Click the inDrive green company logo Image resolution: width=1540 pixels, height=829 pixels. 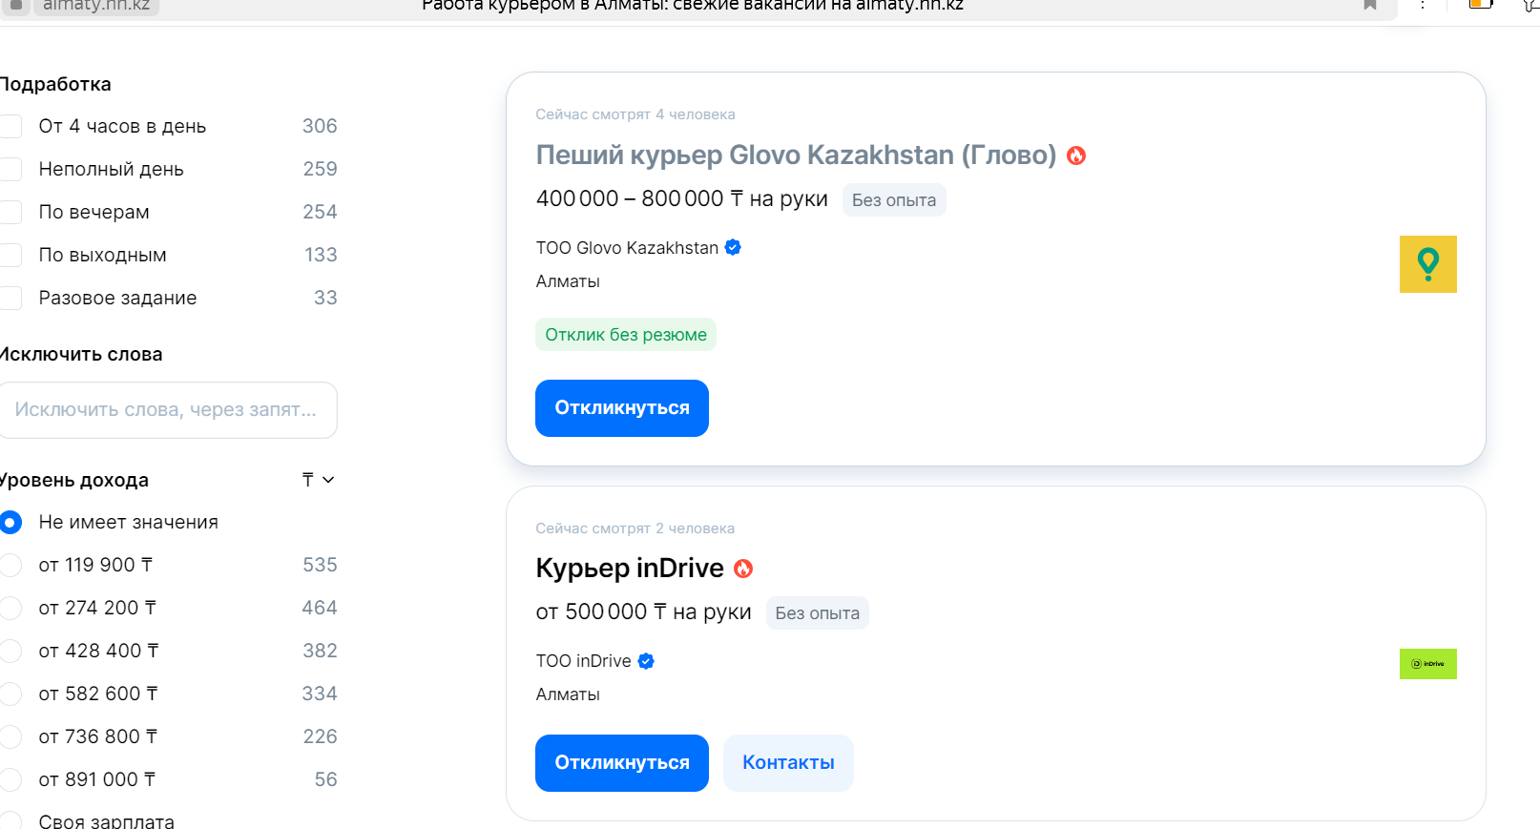(x=1427, y=664)
